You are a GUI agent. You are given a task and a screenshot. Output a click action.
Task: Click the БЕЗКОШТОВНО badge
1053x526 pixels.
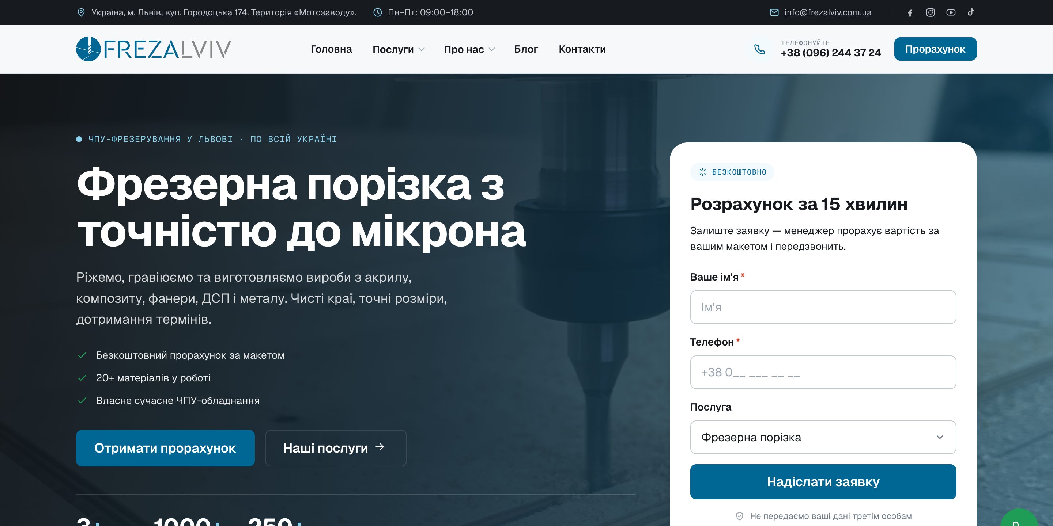tap(732, 172)
